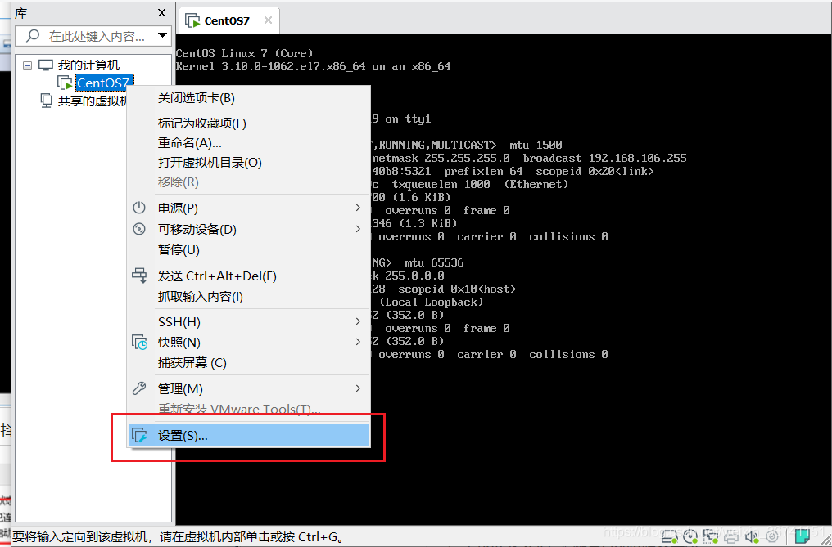832x547 pixels.
Task: Click the webcam status bar icon
Action: point(772,536)
